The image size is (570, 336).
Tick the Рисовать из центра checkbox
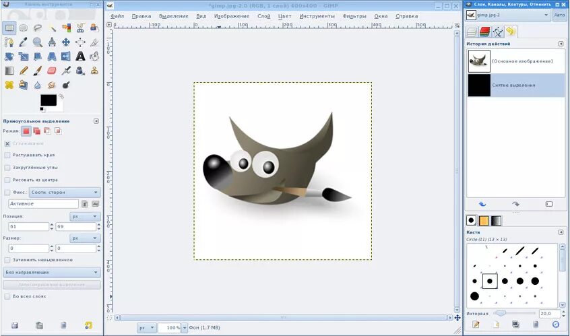(7, 180)
